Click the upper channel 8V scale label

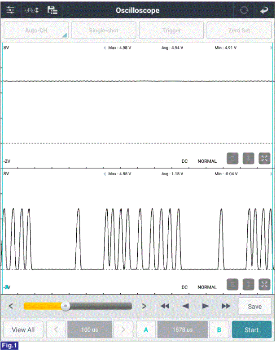click(x=6, y=48)
